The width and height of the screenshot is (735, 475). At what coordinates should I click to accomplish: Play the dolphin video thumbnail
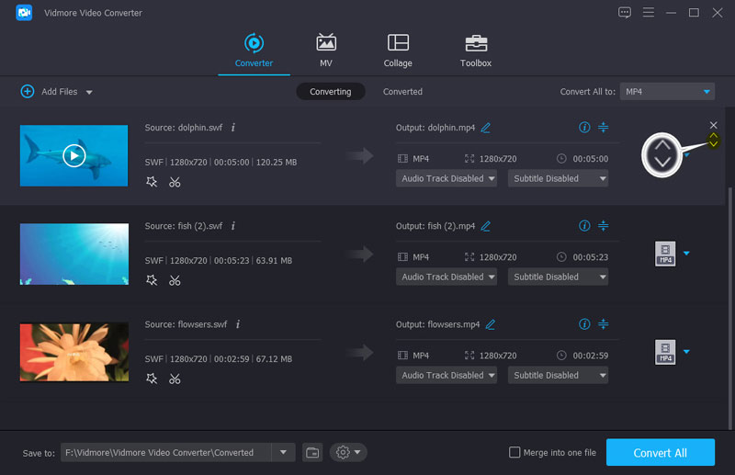point(73,155)
